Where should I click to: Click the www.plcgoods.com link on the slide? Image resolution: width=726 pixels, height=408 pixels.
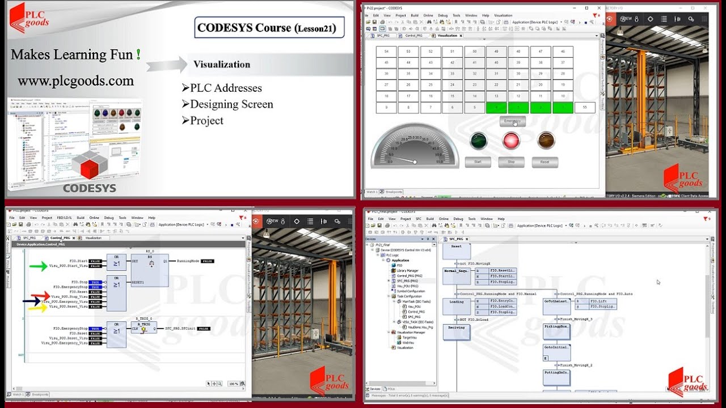[x=76, y=81]
